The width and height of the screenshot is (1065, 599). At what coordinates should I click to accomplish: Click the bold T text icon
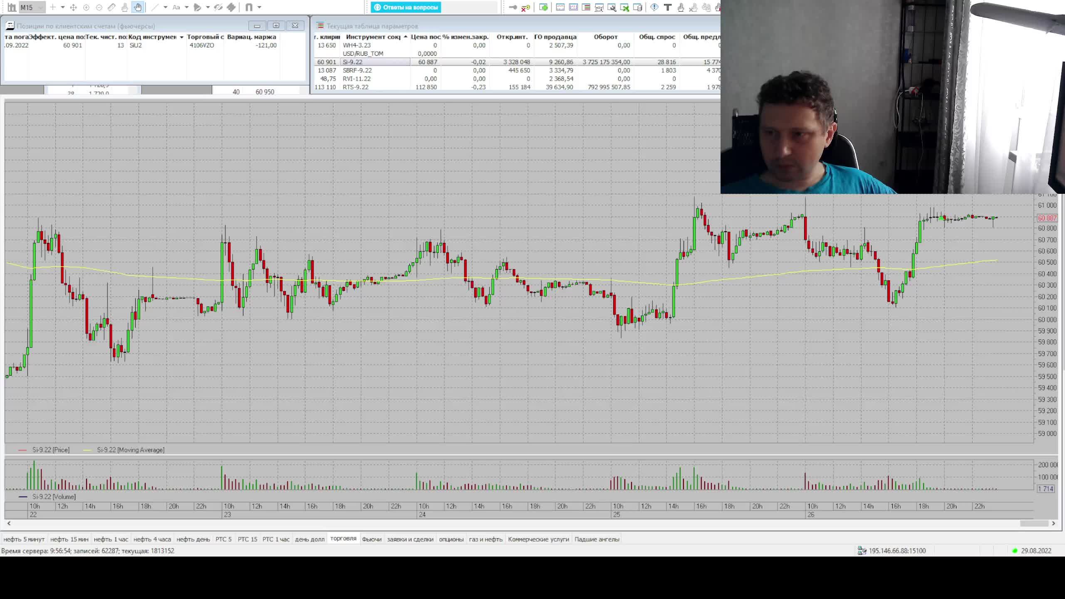point(668,7)
